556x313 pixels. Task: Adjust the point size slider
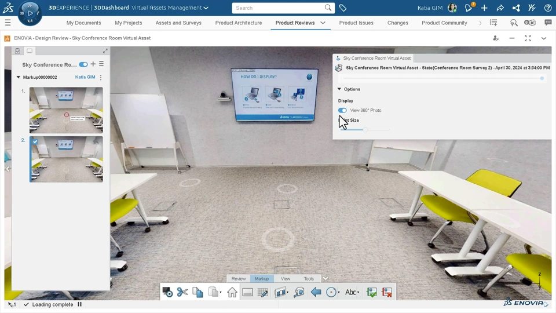[365, 129]
